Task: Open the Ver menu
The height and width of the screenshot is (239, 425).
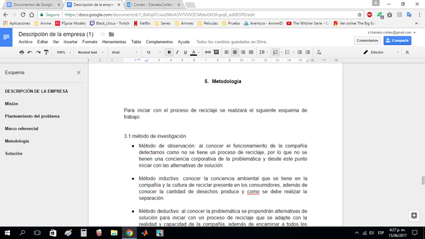Action: tap(56, 42)
